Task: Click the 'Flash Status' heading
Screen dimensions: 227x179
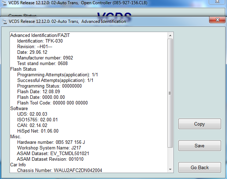Action: click(23, 69)
